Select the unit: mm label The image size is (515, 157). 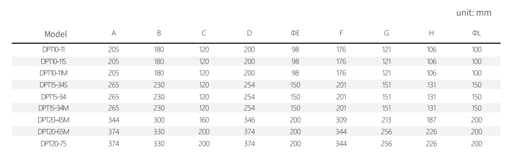pos(474,13)
